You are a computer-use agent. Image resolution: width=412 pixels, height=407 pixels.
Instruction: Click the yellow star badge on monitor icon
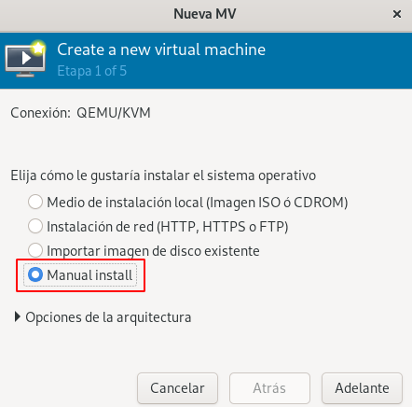point(38,48)
